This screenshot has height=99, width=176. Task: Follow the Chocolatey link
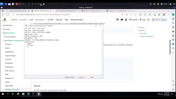click(x=65, y=24)
